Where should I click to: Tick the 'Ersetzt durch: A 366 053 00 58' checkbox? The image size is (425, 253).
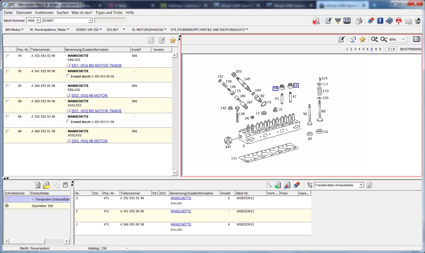pyautogui.click(x=68, y=76)
